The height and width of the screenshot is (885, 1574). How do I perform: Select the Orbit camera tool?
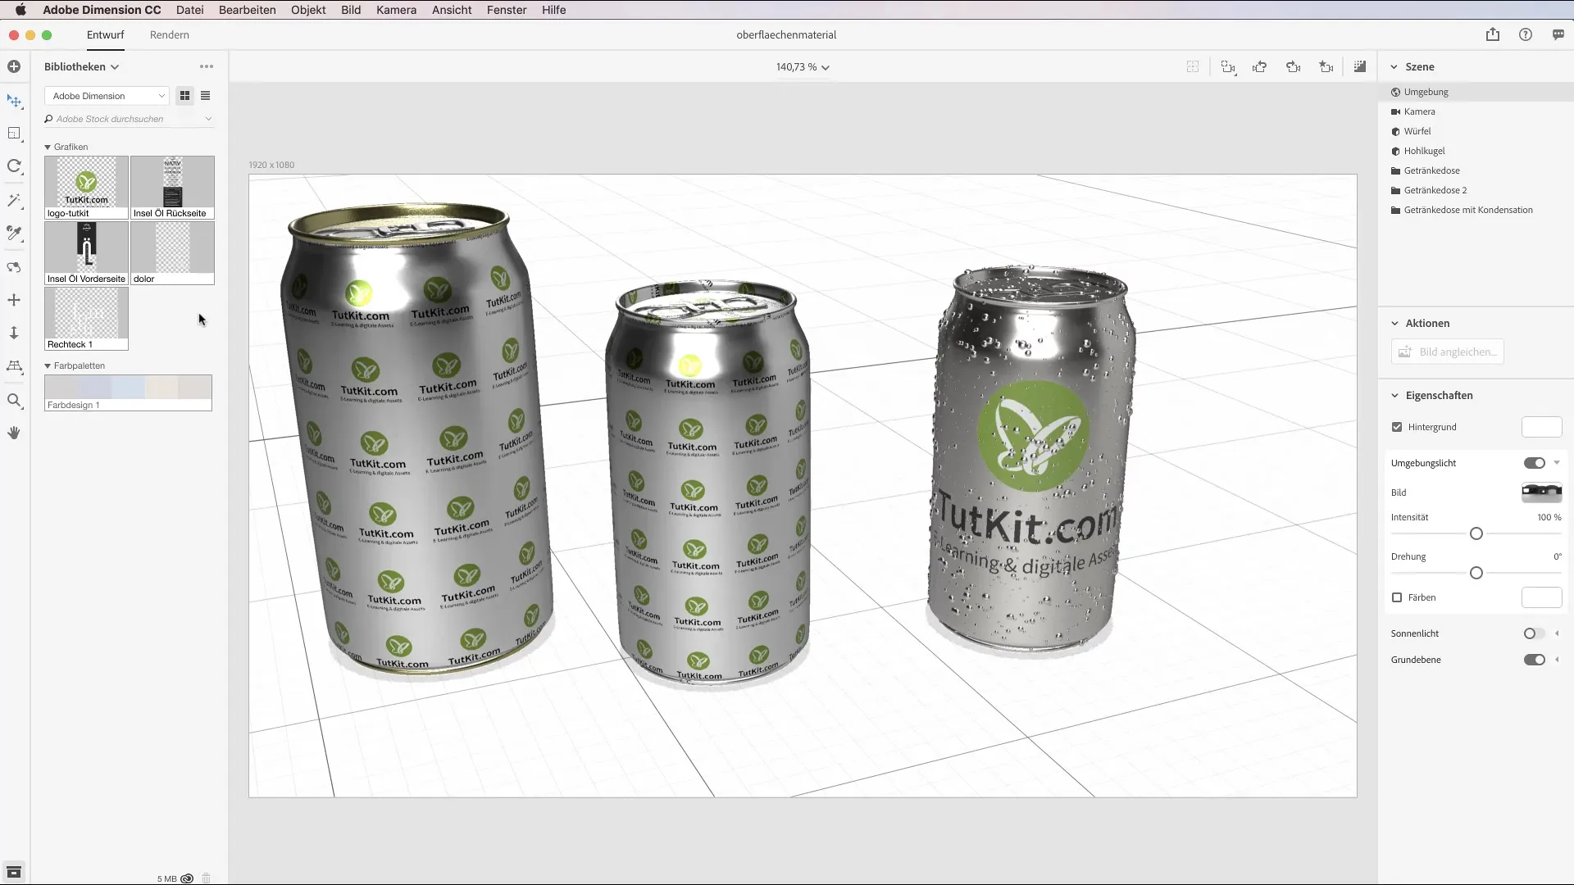tap(14, 267)
